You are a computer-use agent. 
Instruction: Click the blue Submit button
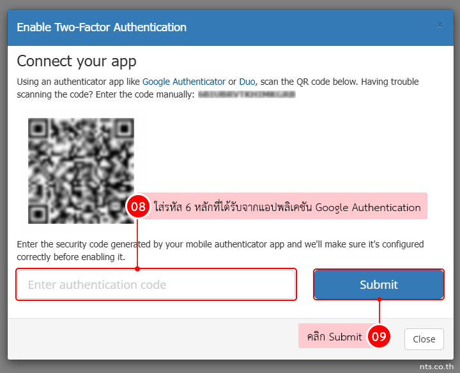[x=379, y=284]
